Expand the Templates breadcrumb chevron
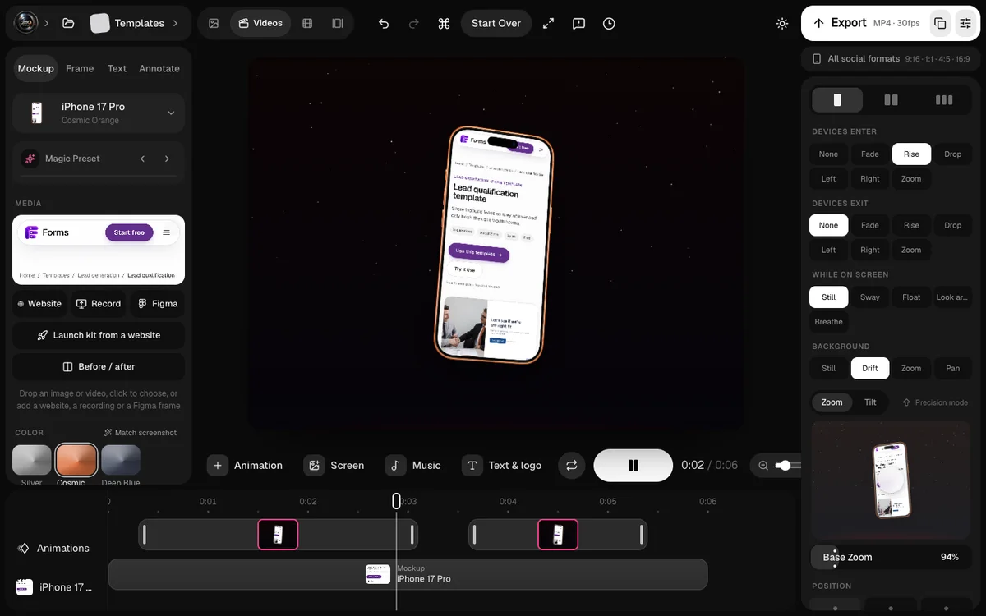 coord(175,23)
